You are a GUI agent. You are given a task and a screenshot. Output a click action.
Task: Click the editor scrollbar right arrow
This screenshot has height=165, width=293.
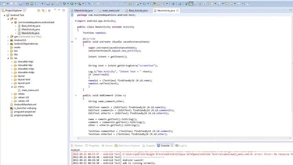coord(290,138)
